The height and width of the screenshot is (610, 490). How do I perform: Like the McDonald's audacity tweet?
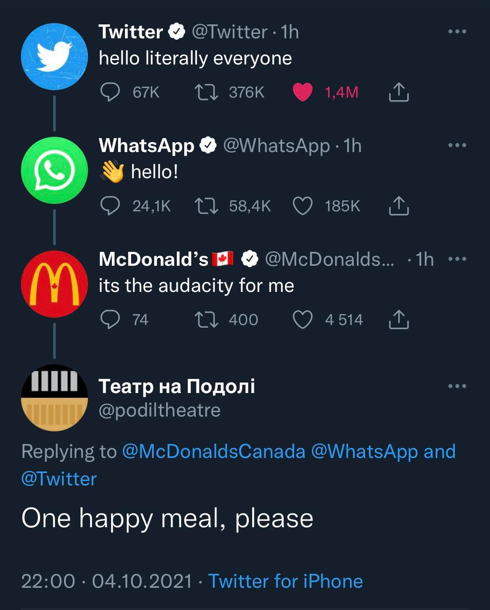point(302,320)
